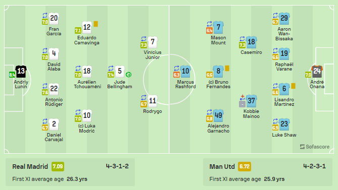This screenshot has width=338, height=190.
Task: Select Casemiro's number 18 blue shirt
Action: (x=251, y=42)
